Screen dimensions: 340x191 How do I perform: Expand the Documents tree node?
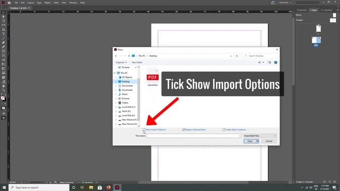point(116,86)
